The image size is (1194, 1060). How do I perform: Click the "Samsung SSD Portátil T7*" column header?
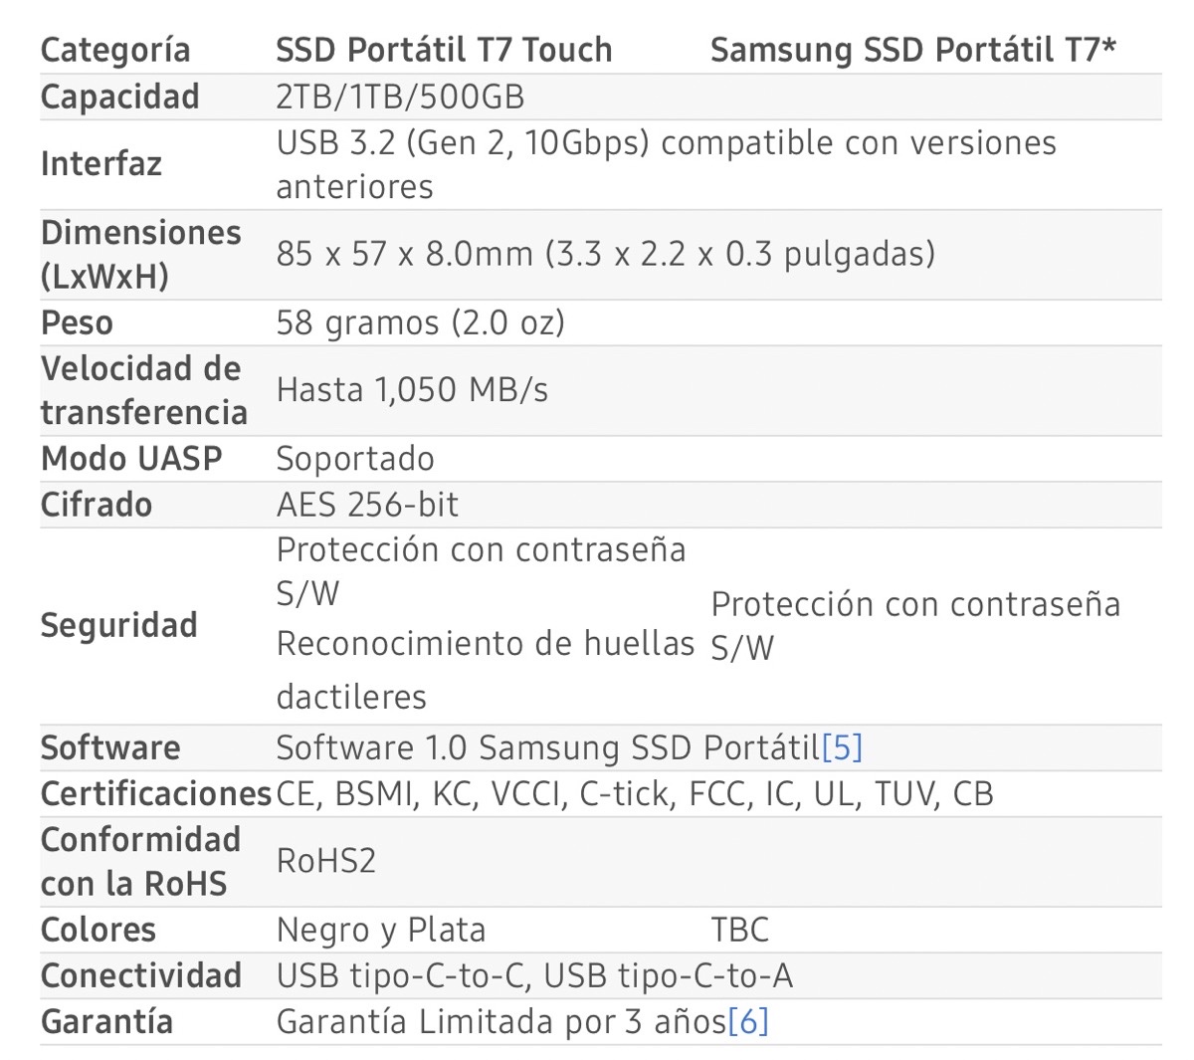[x=912, y=50]
